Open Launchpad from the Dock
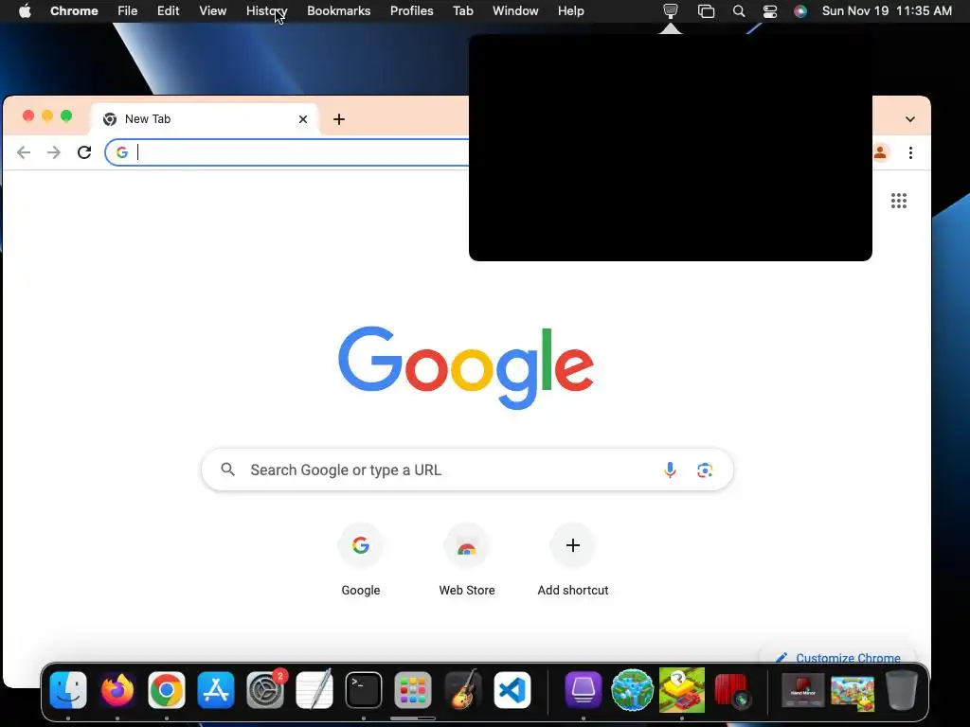 413,690
